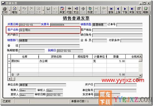Click the 订单号 order number field
The width and height of the screenshot is (153, 106).
click(x=129, y=25)
